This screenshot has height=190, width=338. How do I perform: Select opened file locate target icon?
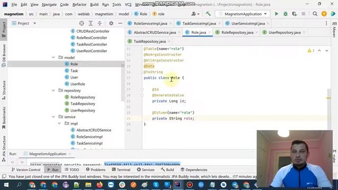[81, 23]
